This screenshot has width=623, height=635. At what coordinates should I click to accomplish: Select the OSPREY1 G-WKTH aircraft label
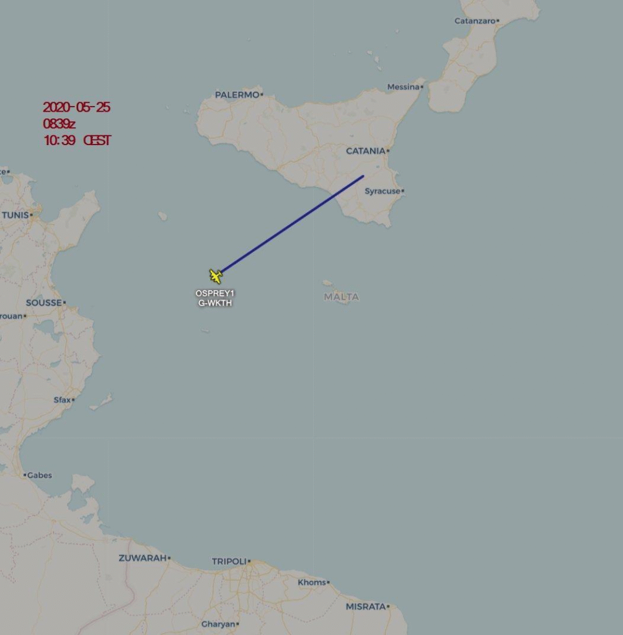click(215, 298)
